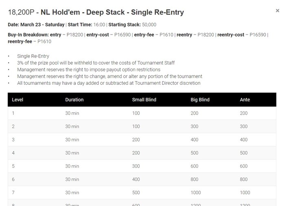The width and height of the screenshot is (285, 206).
Task: Click the Level column header
Action: click(x=18, y=100)
